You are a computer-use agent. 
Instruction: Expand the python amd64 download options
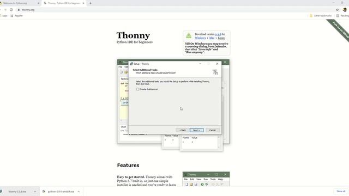pyautogui.click(x=79, y=192)
